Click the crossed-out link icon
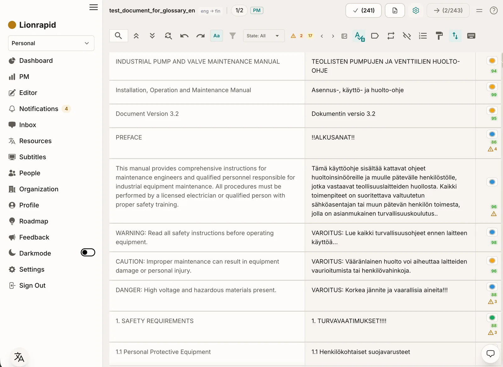The height and width of the screenshot is (367, 503). [x=407, y=36]
